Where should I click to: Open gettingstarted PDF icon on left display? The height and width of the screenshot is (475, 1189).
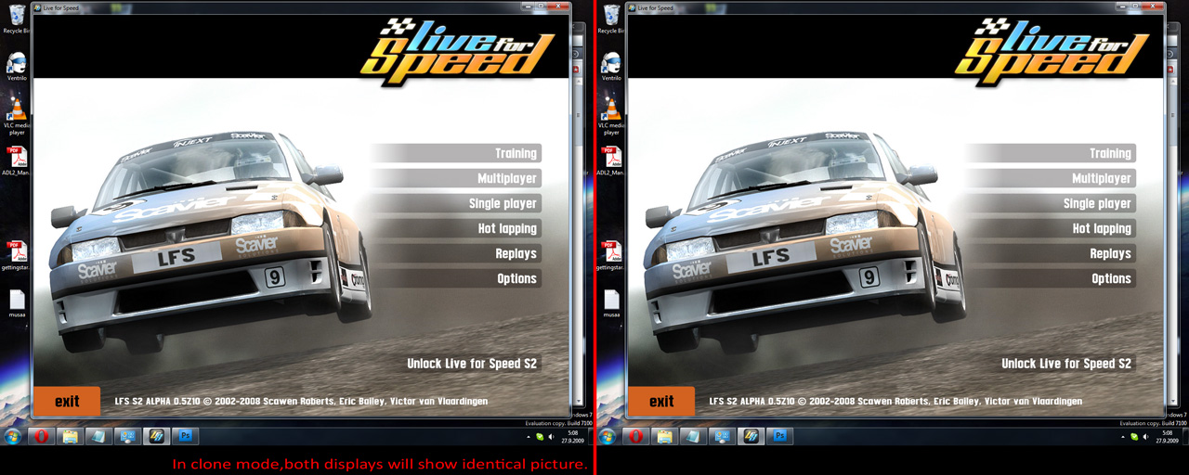(16, 256)
